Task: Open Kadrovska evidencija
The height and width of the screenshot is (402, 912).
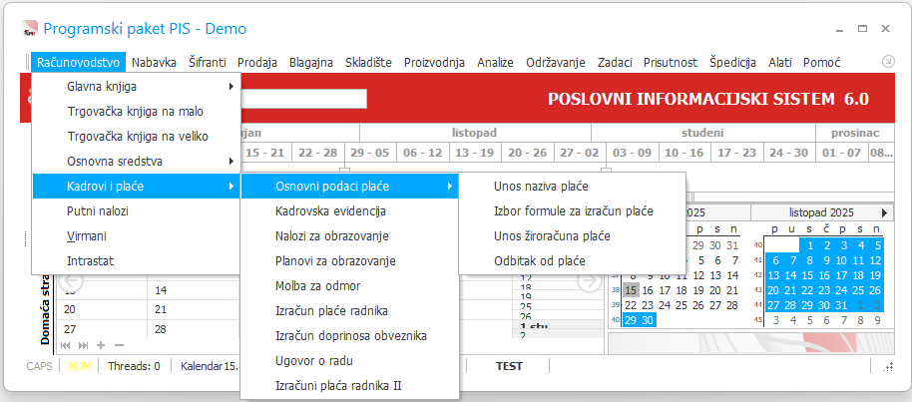Action: 349,211
